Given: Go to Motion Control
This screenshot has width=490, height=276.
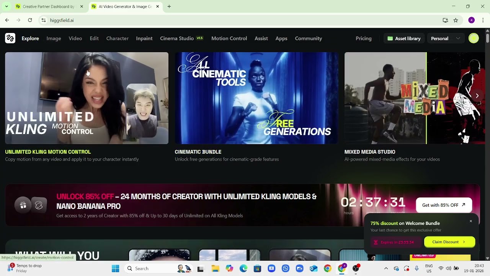Looking at the screenshot, I should click(x=229, y=38).
